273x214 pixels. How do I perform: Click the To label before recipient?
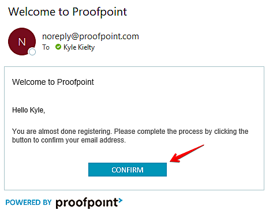tap(46, 47)
